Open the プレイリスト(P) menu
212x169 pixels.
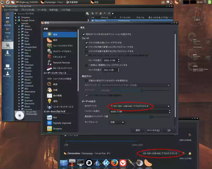(28, 10)
